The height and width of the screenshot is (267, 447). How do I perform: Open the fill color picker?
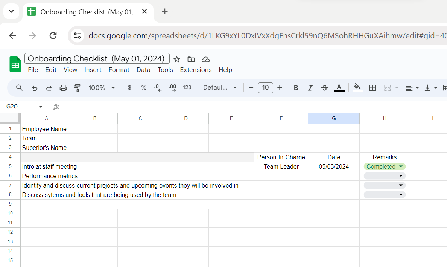tap(357, 87)
